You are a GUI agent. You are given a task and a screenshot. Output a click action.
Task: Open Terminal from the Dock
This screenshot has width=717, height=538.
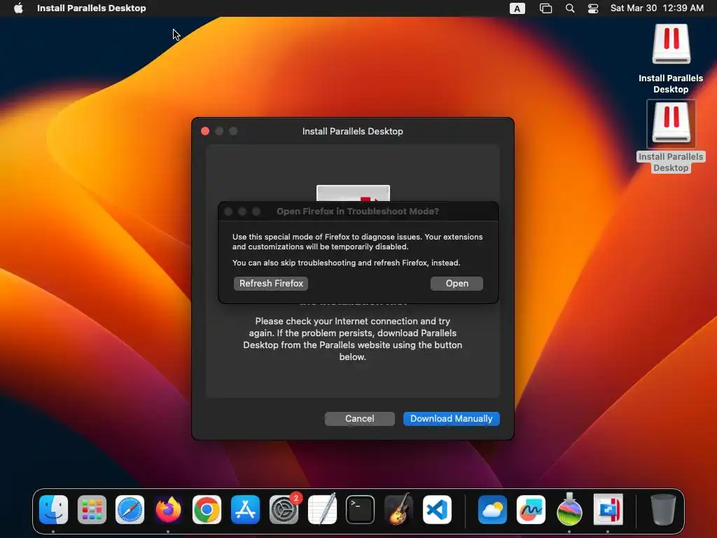[361, 509]
